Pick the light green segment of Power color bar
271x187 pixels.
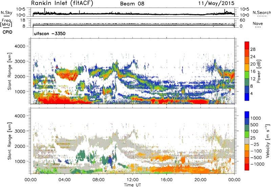(x=247, y=75)
